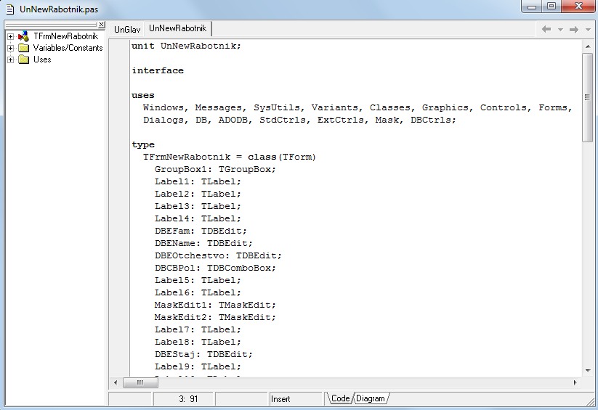Click the Uses folder icon

(24, 60)
